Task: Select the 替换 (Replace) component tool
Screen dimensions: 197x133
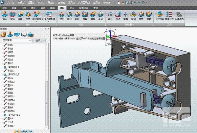Action: 13,15
